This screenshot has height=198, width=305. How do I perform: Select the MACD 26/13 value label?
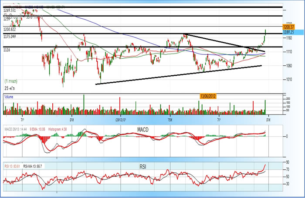pyautogui.click(x=16, y=129)
